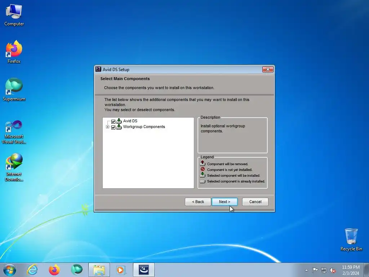
Task: Select the Recycle Bin desktop icon
Action: point(351,239)
